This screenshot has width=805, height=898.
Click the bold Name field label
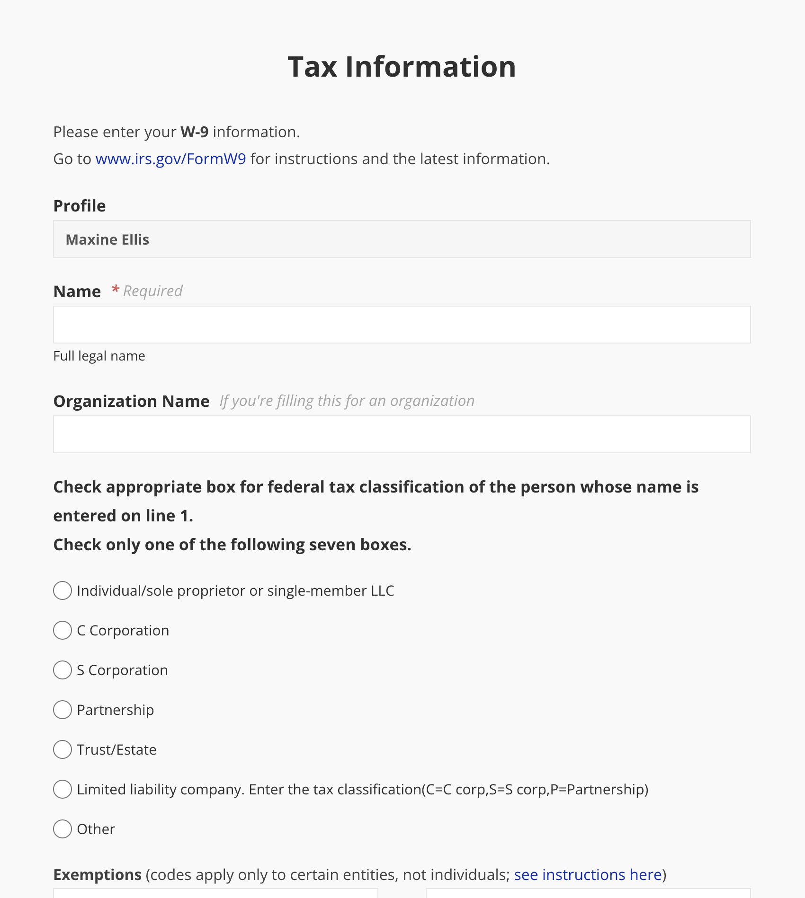click(77, 291)
